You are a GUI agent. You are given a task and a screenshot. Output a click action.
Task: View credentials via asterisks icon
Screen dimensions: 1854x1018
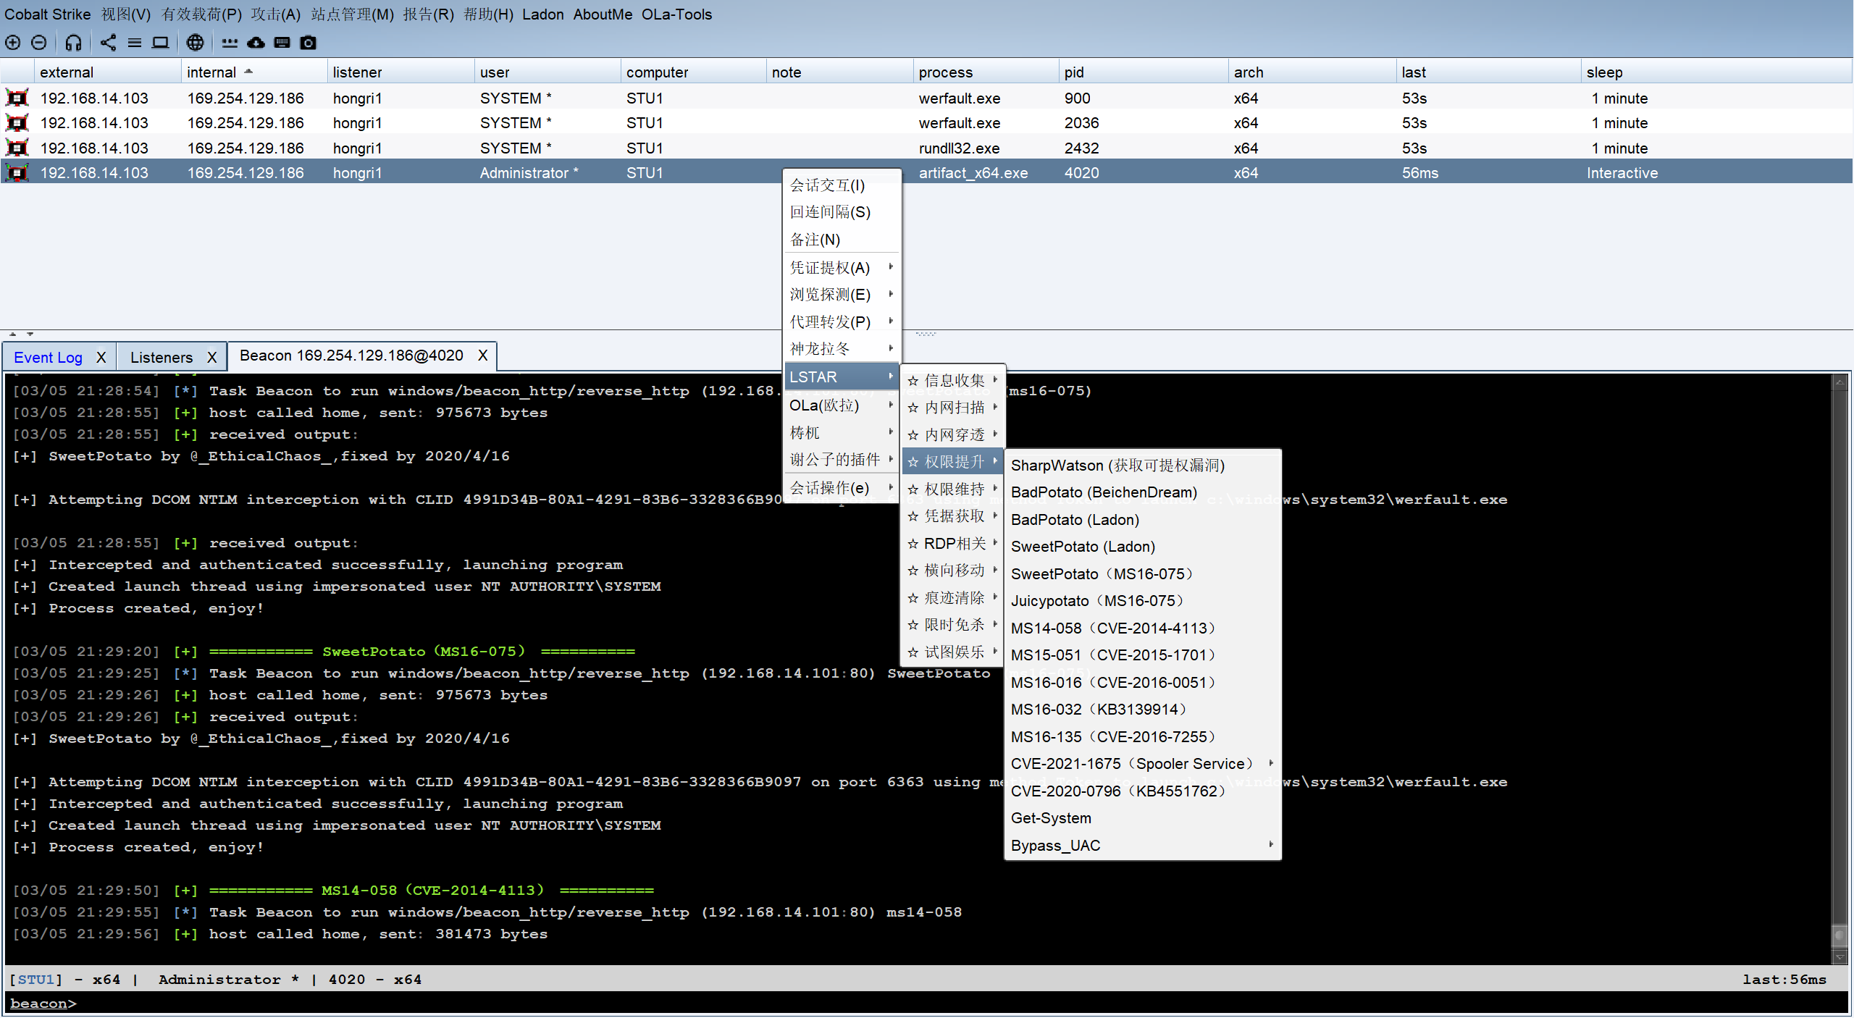[230, 43]
